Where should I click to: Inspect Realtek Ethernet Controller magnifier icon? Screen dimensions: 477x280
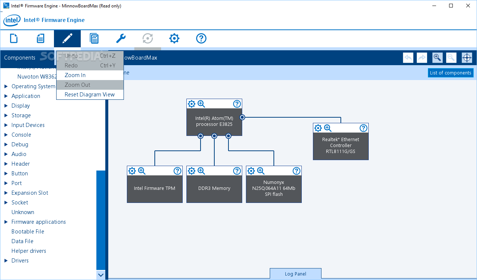328,128
